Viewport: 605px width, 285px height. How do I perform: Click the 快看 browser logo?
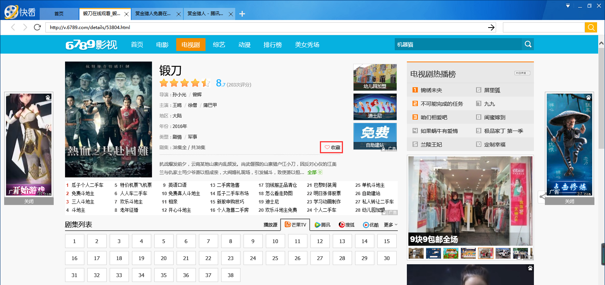point(20,12)
